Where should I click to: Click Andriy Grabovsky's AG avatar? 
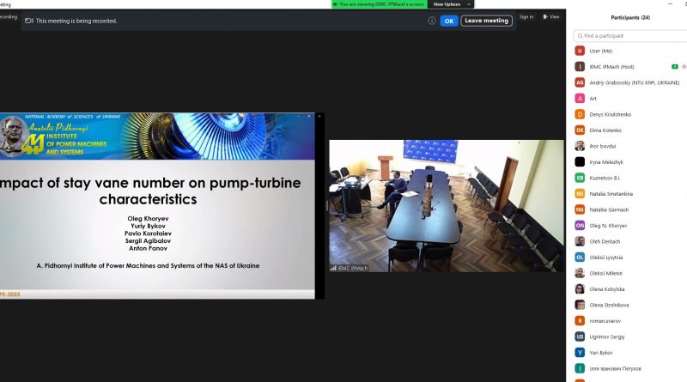point(580,82)
